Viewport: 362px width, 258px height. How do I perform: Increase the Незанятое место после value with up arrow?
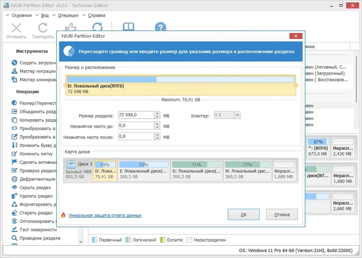coord(157,135)
